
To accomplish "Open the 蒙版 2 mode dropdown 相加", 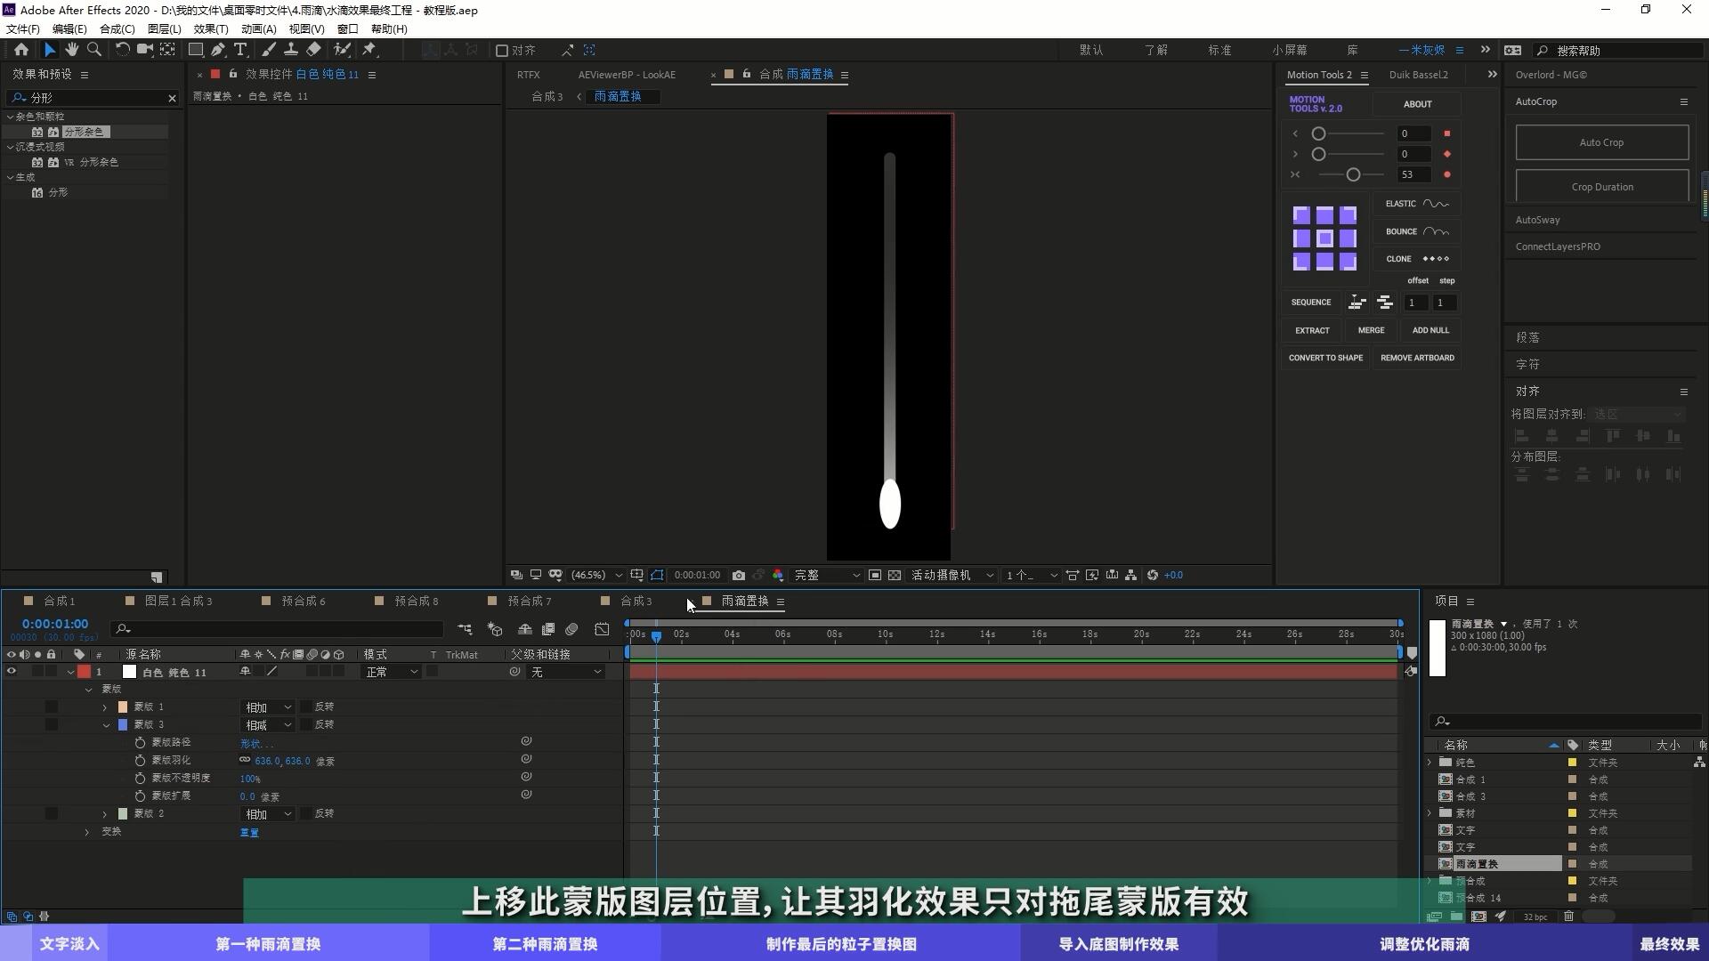I will point(268,814).
